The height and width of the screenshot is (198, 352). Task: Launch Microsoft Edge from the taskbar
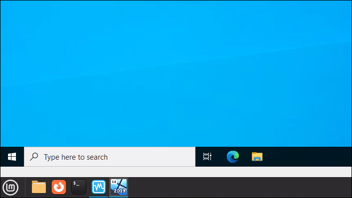point(232,157)
